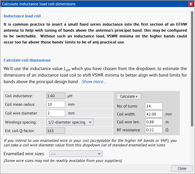This screenshot has height=174, width=195.
Task: Focus the Coil wire diameter field
Action: pos(56,113)
